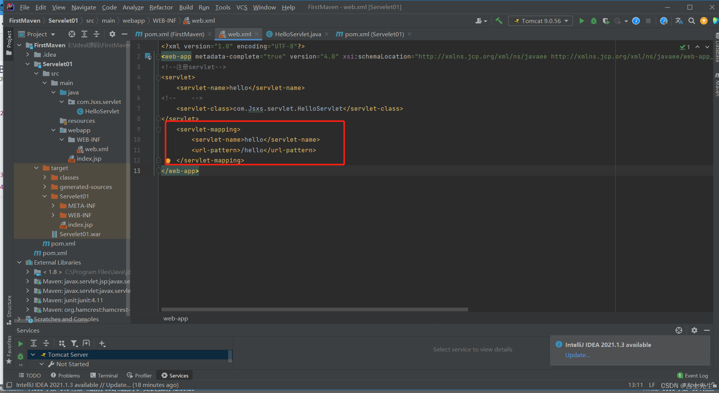Image resolution: width=719 pixels, height=393 pixels.
Task: Collapse all in Project panel
Action: [x=96, y=34]
